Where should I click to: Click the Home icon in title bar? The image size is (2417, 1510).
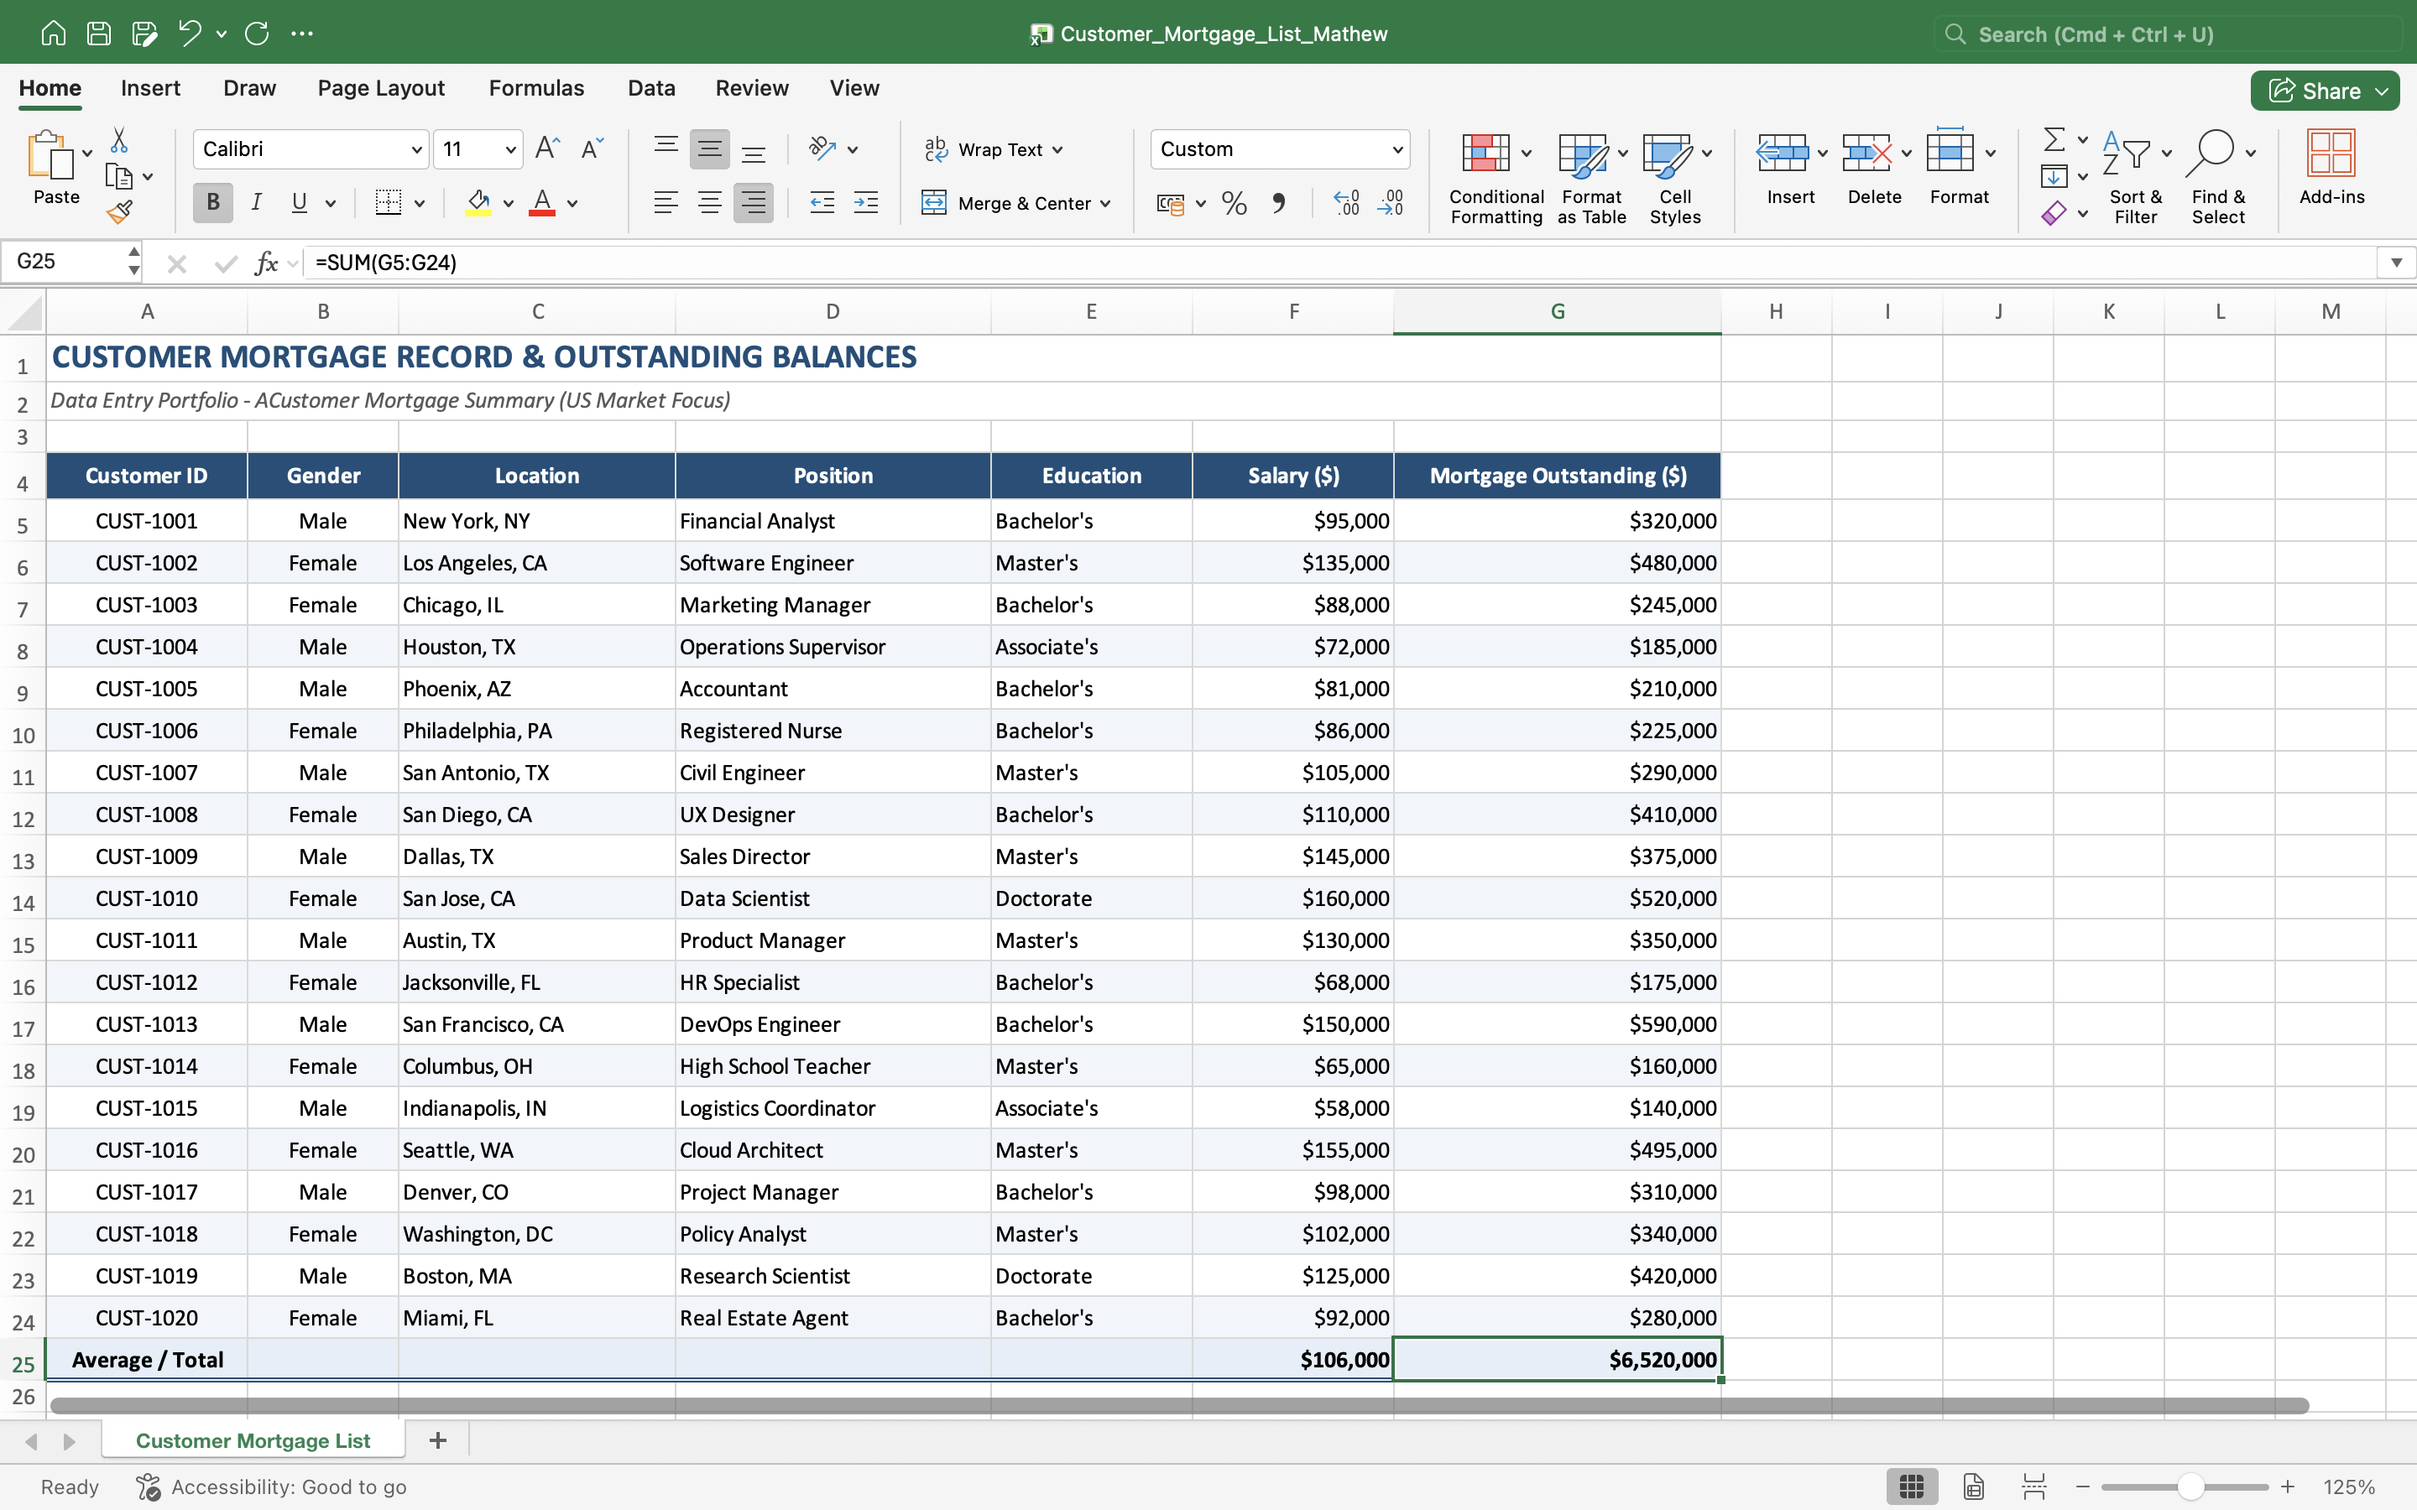[x=53, y=34]
